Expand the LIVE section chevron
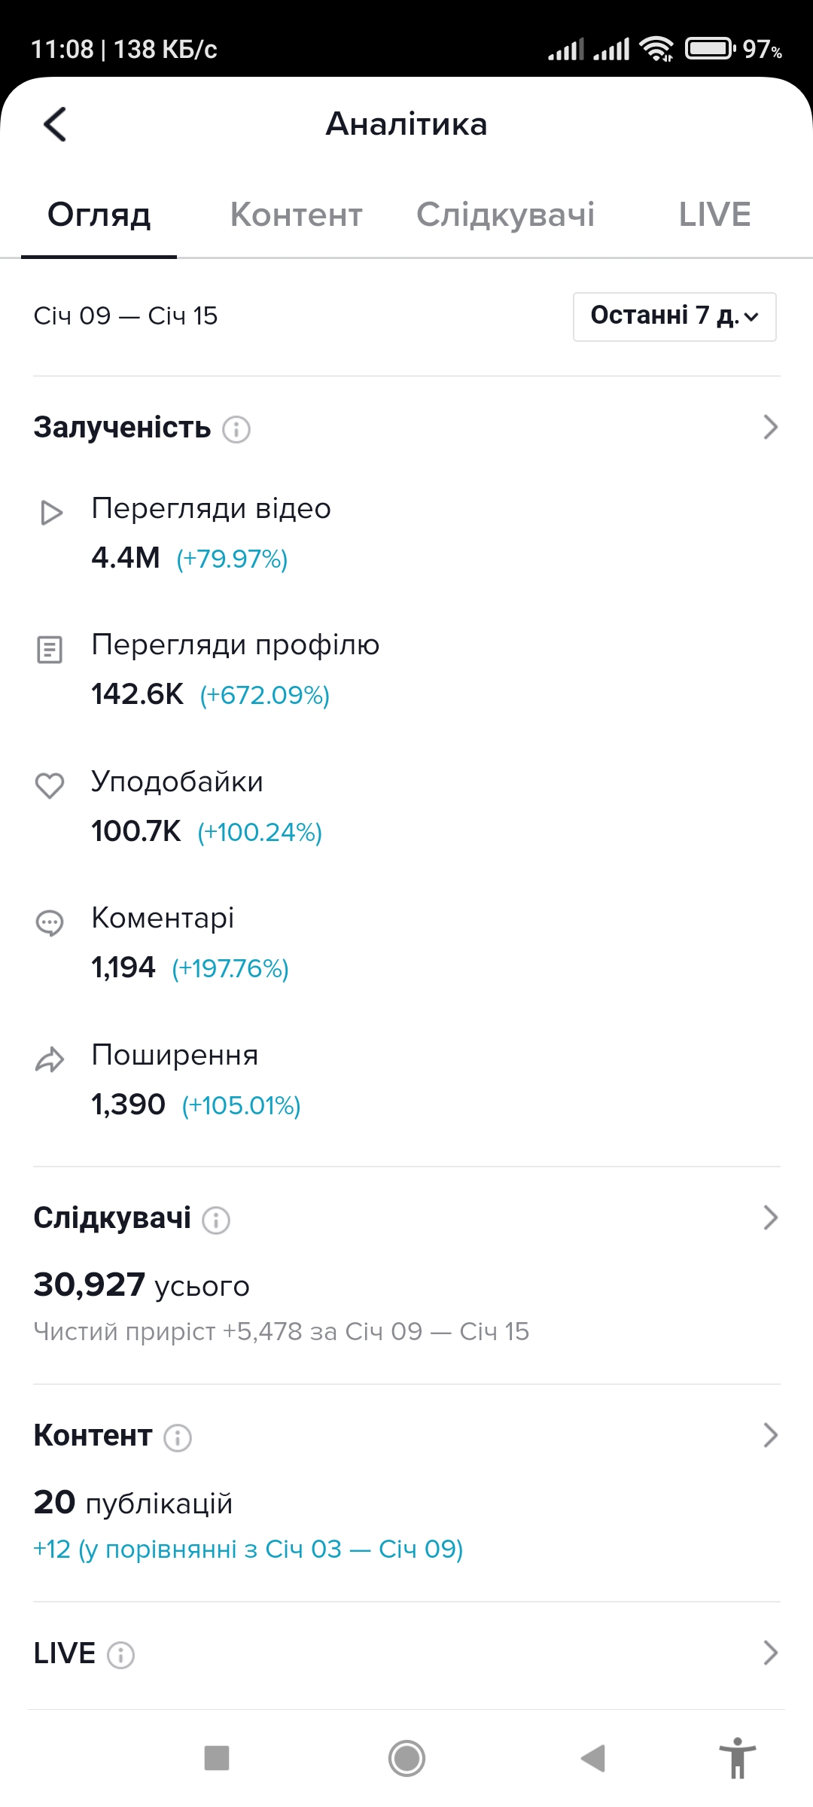 pyautogui.click(x=770, y=1653)
